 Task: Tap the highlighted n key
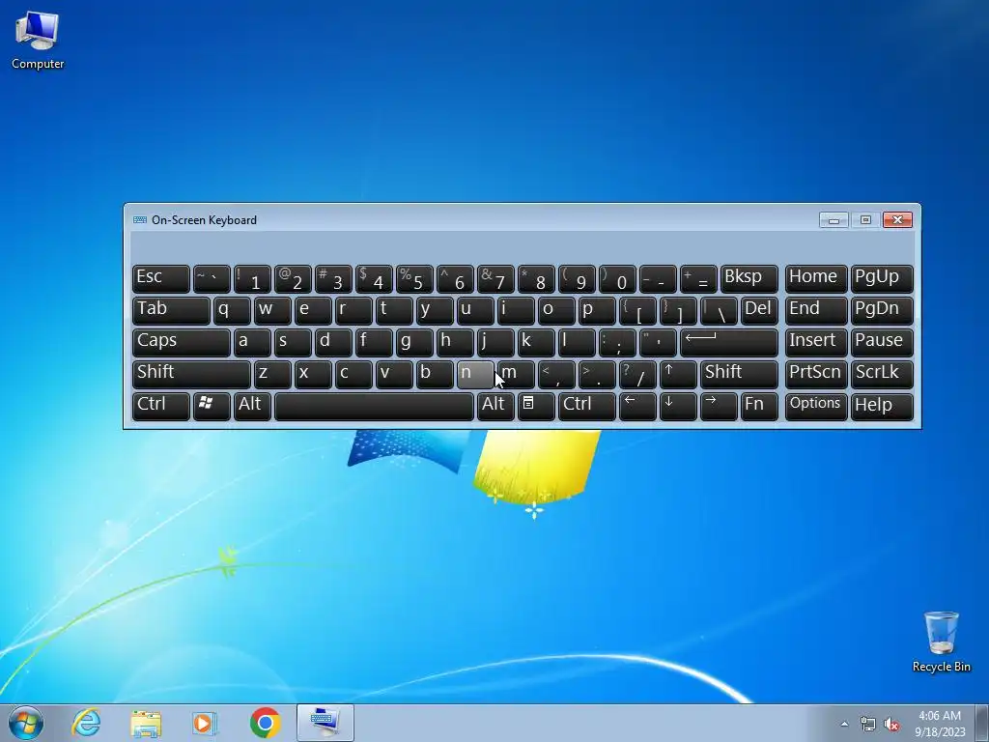pyautogui.click(x=475, y=374)
